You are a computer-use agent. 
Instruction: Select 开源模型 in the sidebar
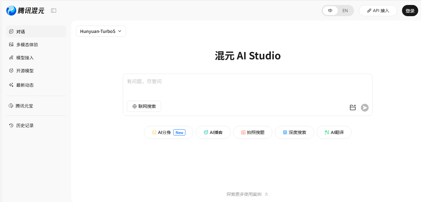click(25, 71)
